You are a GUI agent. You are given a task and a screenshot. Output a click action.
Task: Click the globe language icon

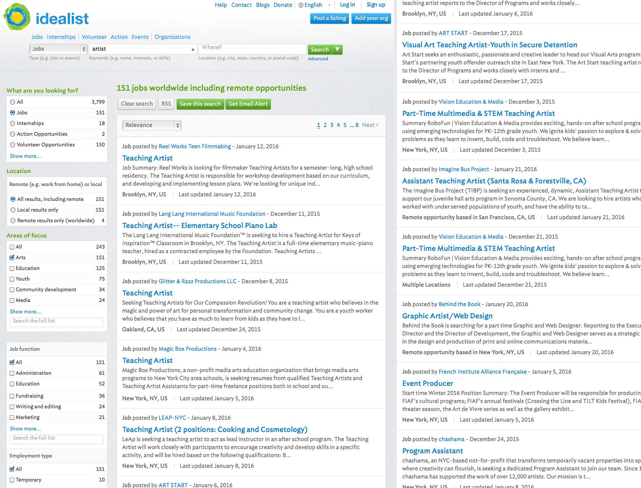point(301,5)
